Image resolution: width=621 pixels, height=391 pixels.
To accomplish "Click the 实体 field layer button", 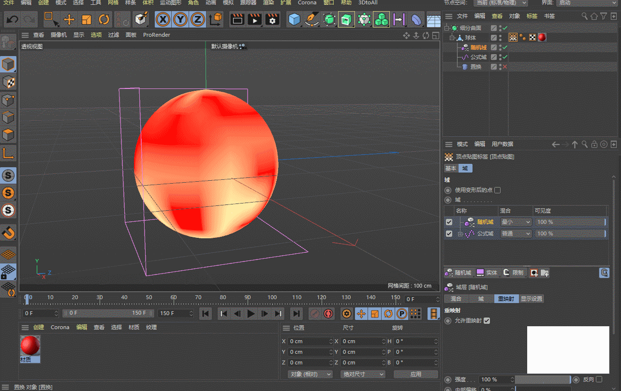I will click(x=487, y=273).
